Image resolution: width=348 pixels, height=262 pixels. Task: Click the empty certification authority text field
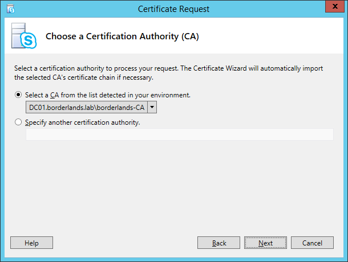pos(180,134)
